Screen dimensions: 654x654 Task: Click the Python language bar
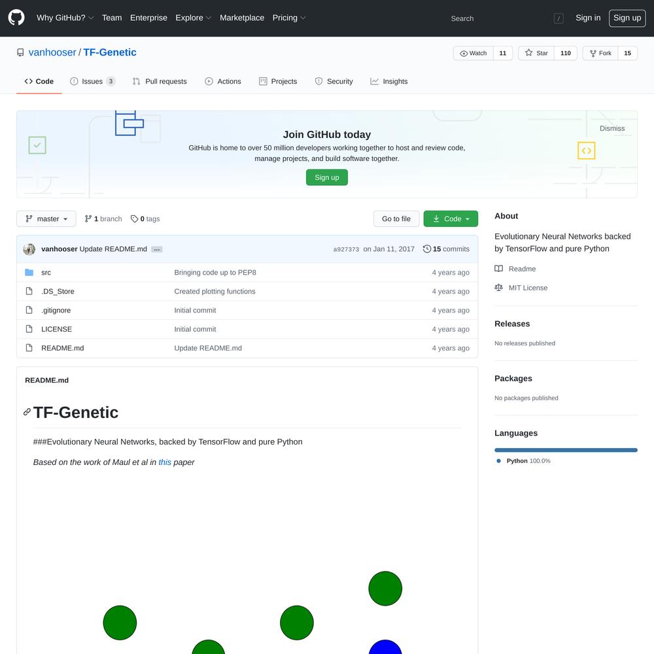[566, 450]
